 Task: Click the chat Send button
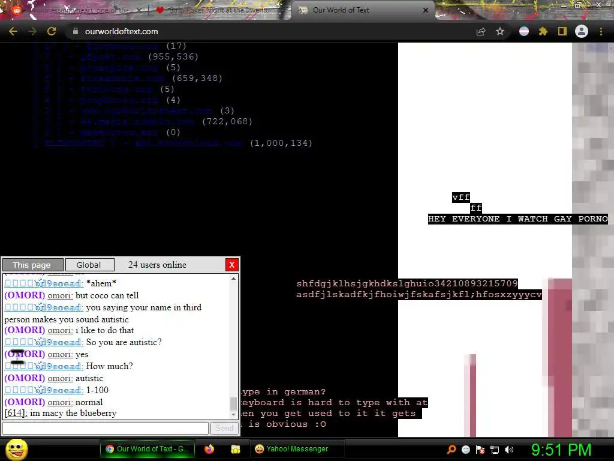pos(224,428)
